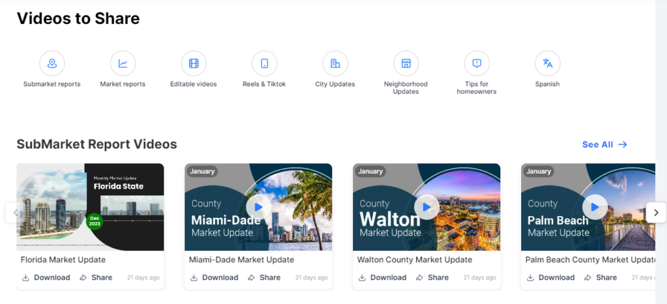
Task: Choose the Reels & Tiktok phone icon
Action: point(264,64)
